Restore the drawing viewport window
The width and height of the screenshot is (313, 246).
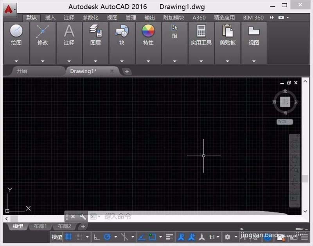pyautogui.click(x=289, y=83)
